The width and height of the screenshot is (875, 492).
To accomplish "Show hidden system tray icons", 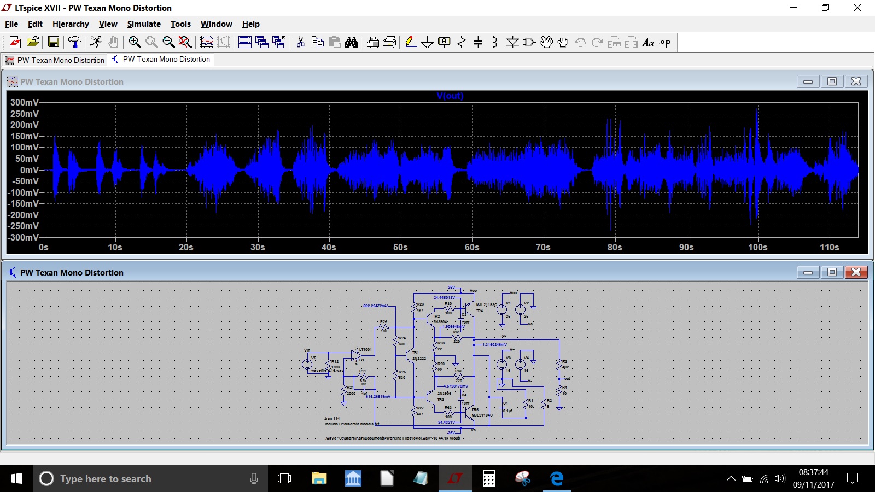I will tap(731, 478).
